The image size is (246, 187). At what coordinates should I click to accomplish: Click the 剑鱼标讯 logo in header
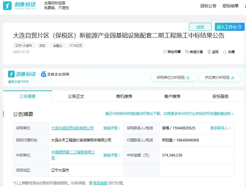pos(20,6)
